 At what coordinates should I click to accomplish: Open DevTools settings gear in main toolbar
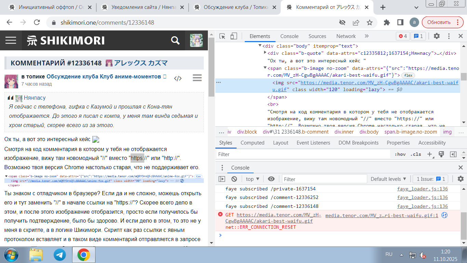pyautogui.click(x=437, y=36)
